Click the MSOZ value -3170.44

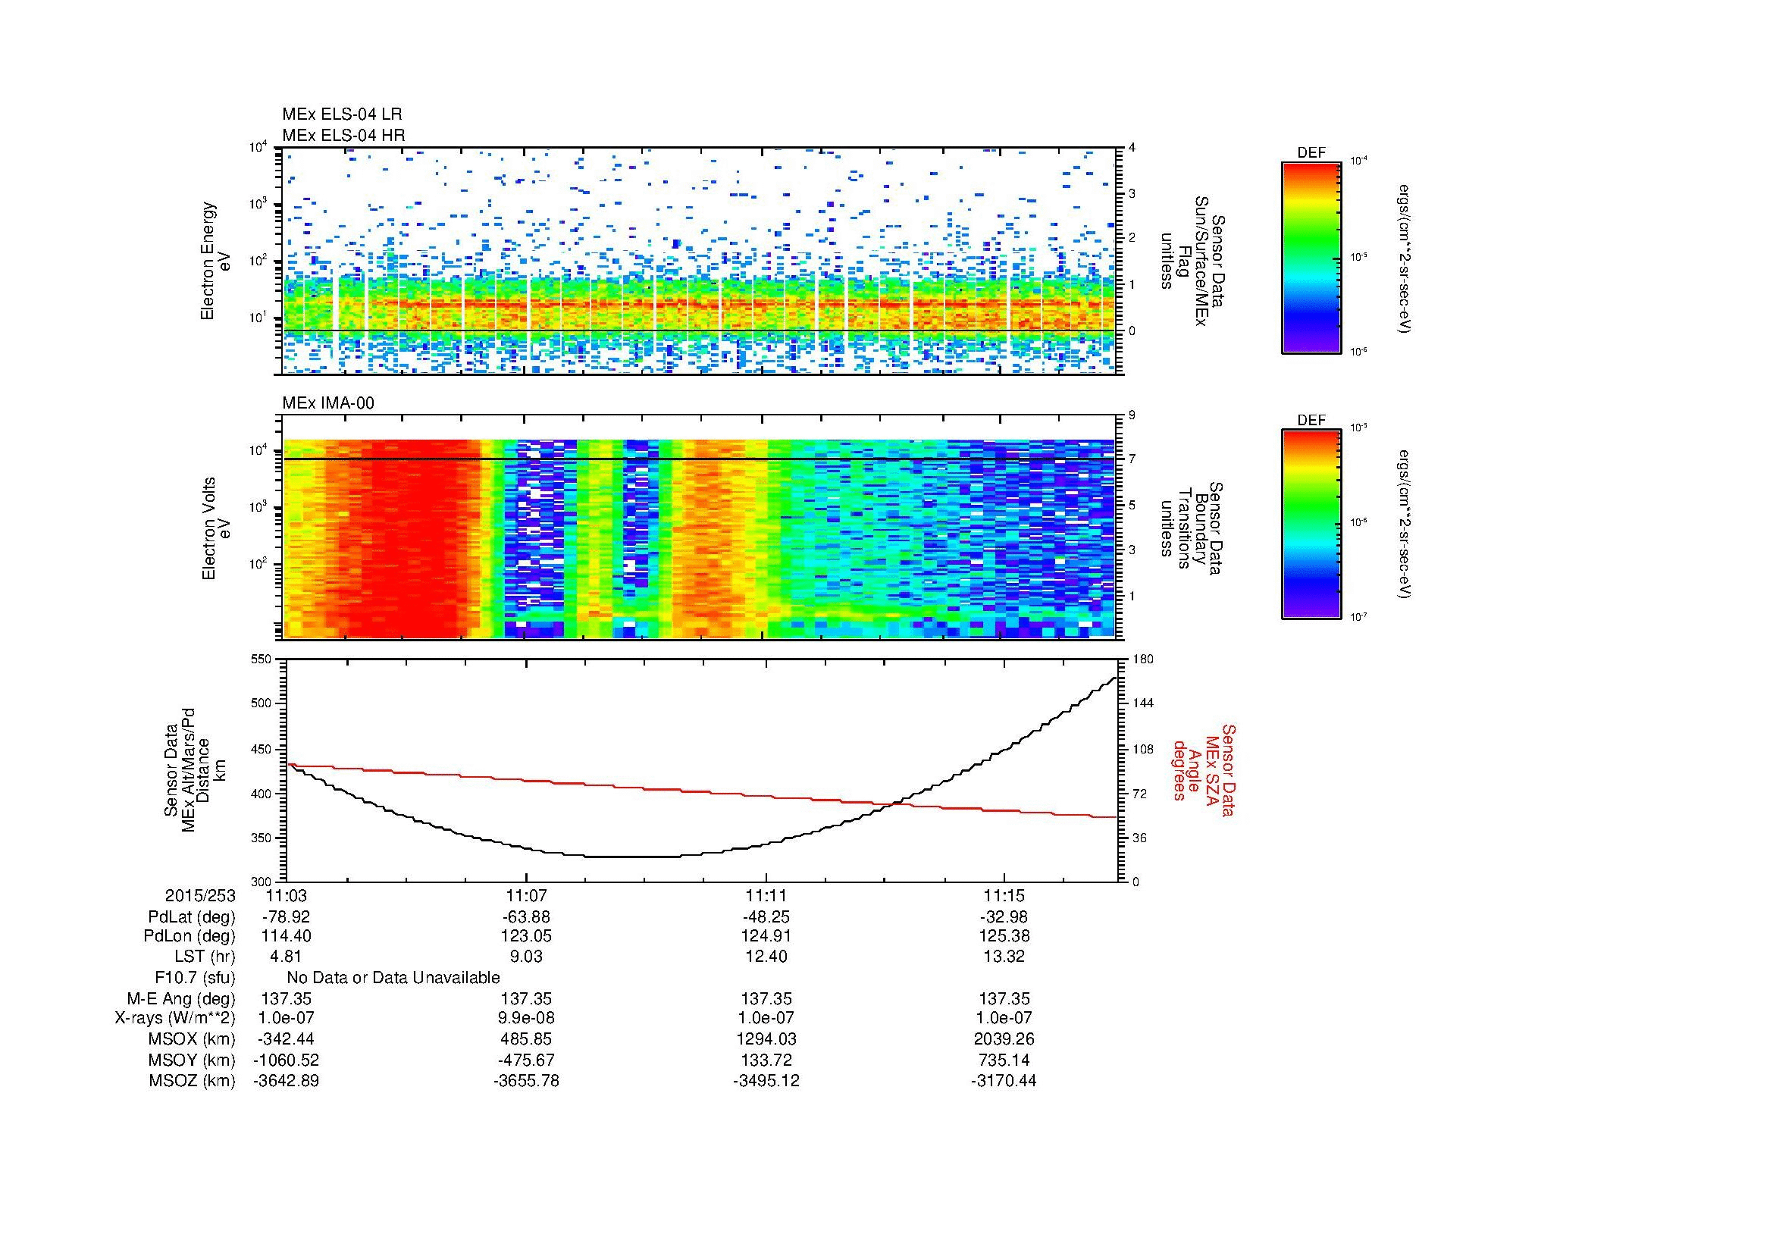pyautogui.click(x=1004, y=1081)
